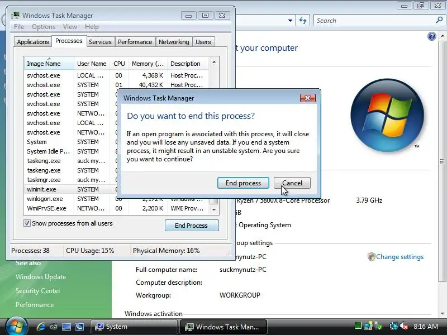This screenshot has width=447, height=335.
Task: Select the winlogon.exe process row
Action: (x=70, y=199)
